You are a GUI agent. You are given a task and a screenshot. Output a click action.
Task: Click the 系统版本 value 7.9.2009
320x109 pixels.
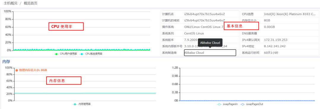pyautogui.click(x=191, y=40)
